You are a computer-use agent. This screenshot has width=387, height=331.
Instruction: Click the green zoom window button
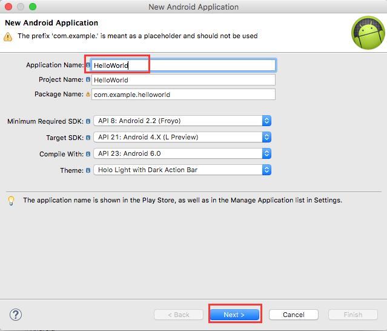click(x=33, y=7)
